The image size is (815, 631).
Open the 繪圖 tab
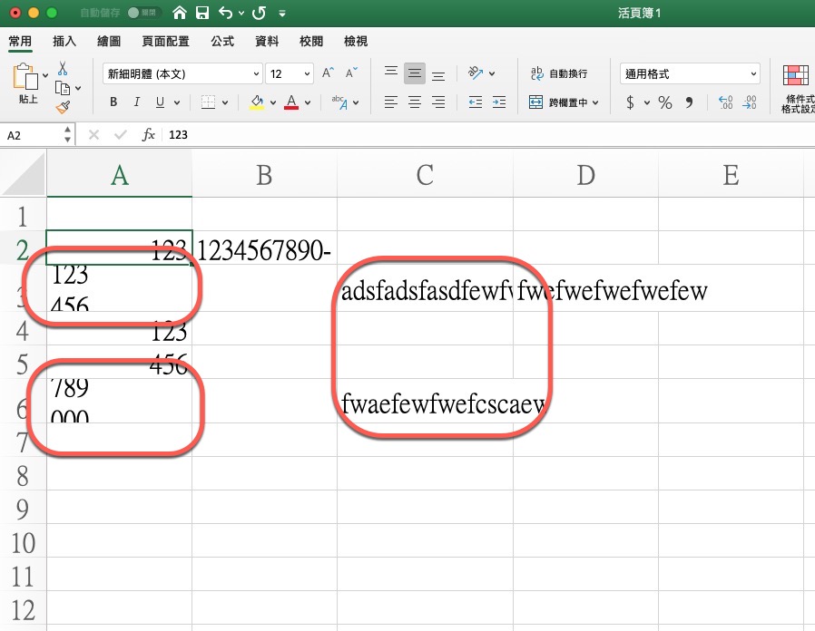pyautogui.click(x=109, y=41)
